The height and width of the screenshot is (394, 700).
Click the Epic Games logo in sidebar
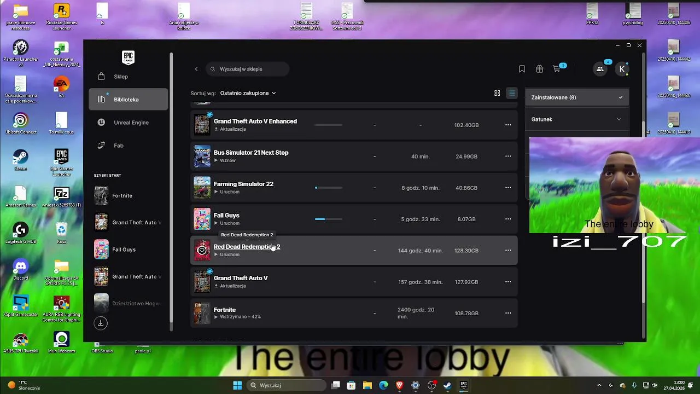click(128, 57)
